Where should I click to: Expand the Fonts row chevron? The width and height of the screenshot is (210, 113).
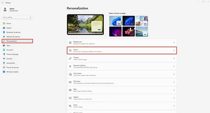point(174,106)
